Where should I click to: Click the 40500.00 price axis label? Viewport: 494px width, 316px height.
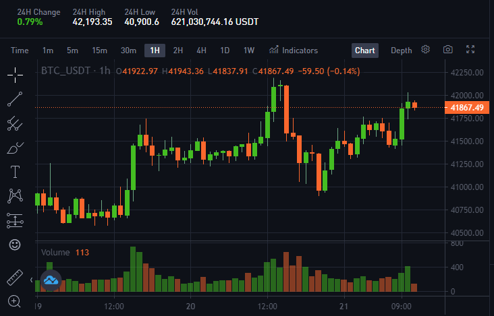pyautogui.click(x=467, y=233)
